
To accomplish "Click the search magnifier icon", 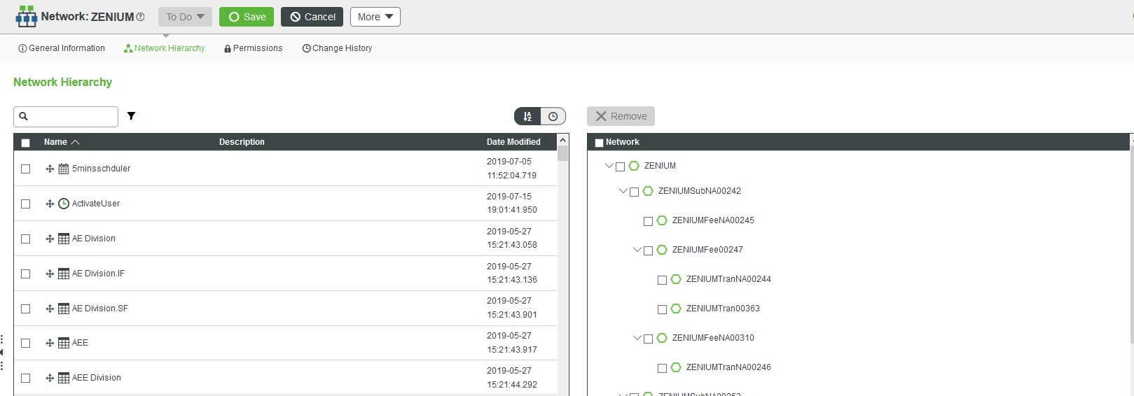I will coord(23,116).
